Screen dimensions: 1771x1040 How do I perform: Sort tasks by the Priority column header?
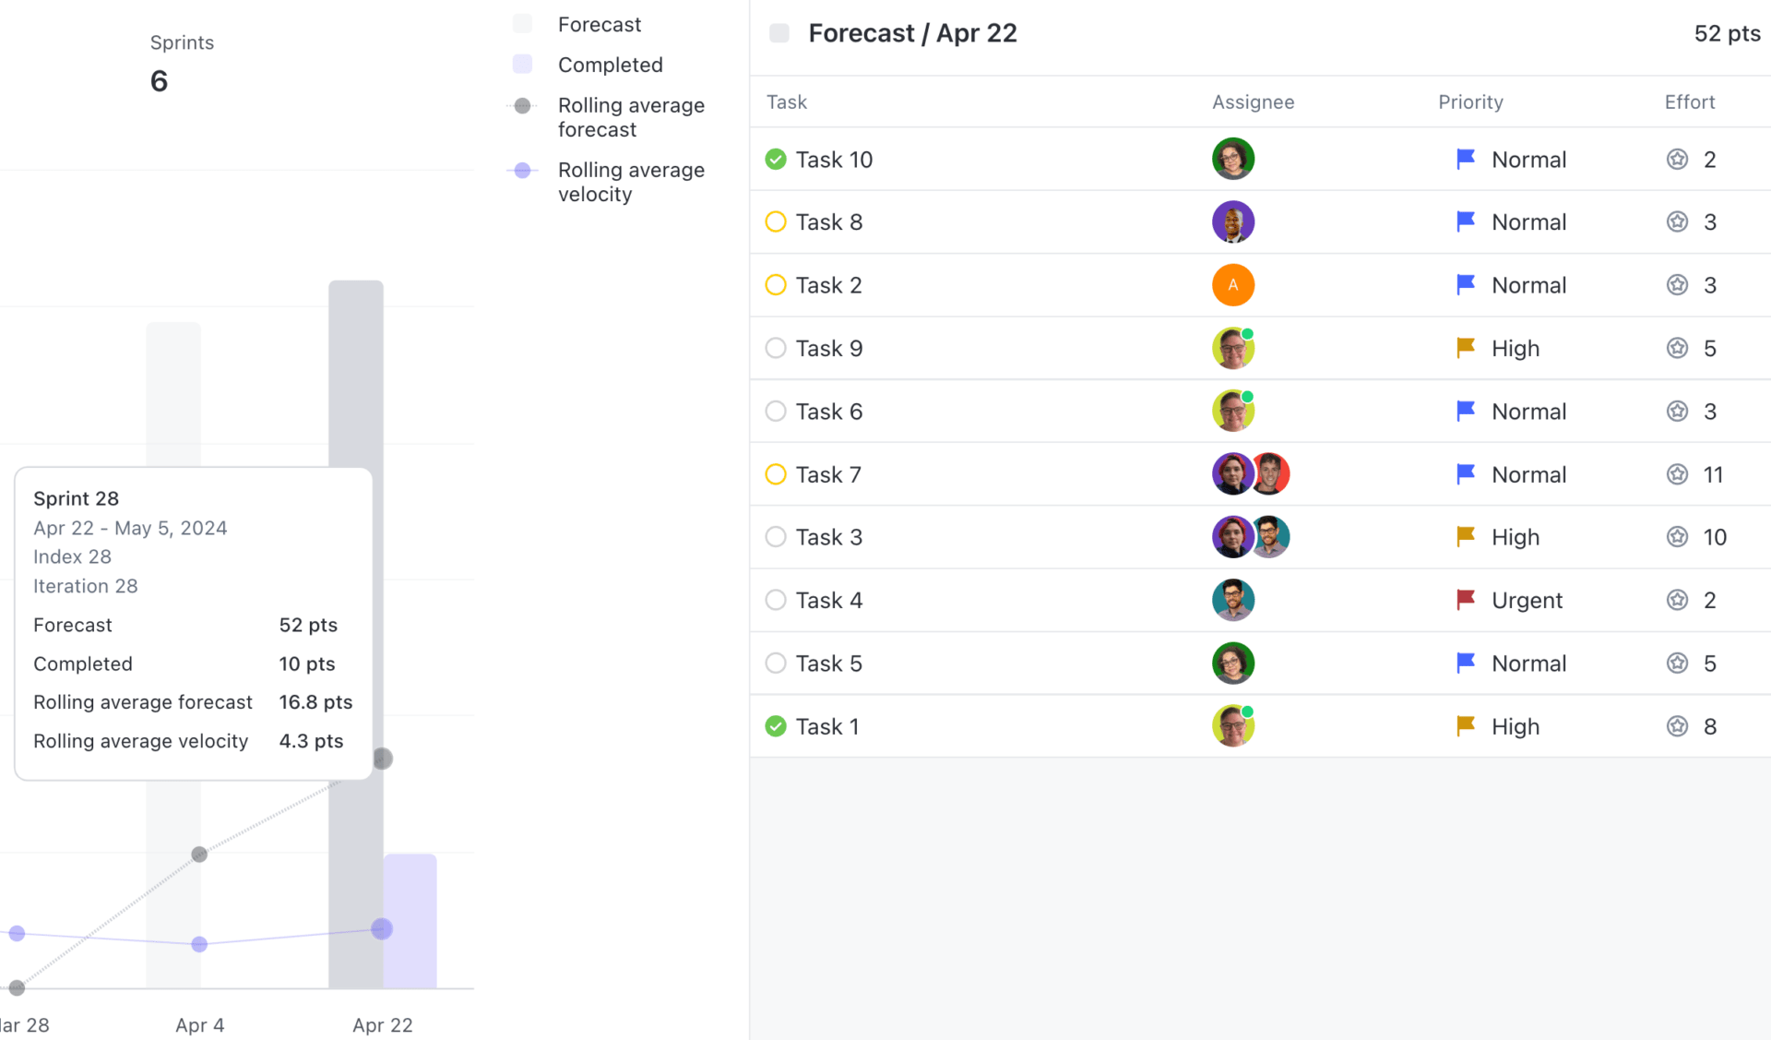pyautogui.click(x=1470, y=102)
